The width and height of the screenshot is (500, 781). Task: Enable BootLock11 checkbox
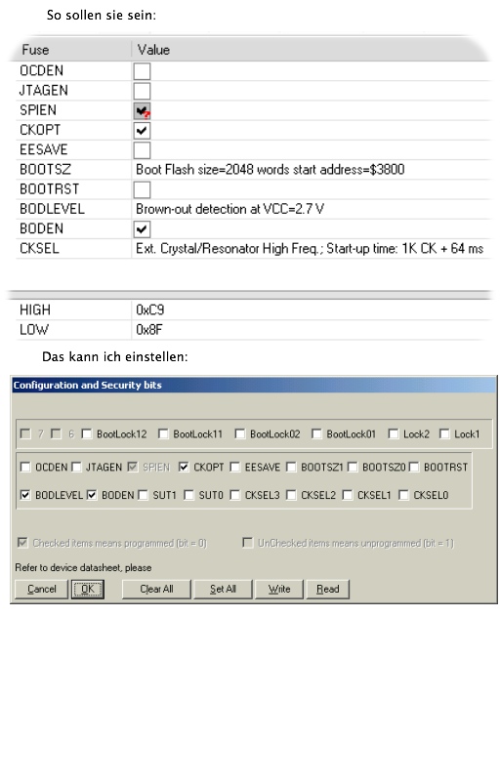click(x=163, y=433)
